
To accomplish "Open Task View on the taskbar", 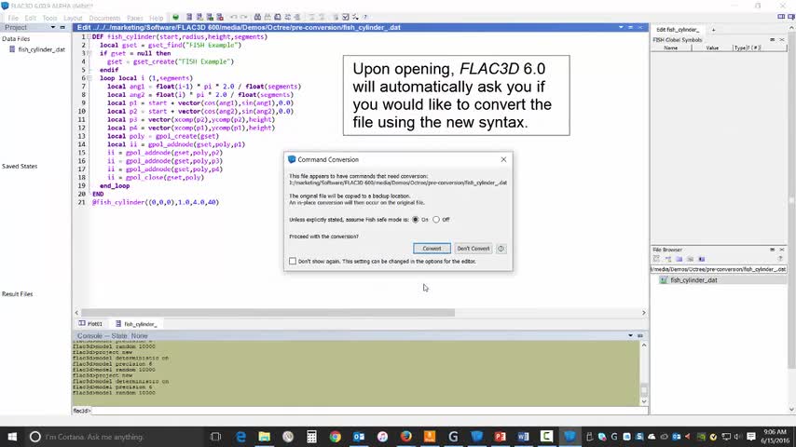I will pyautogui.click(x=215, y=437).
